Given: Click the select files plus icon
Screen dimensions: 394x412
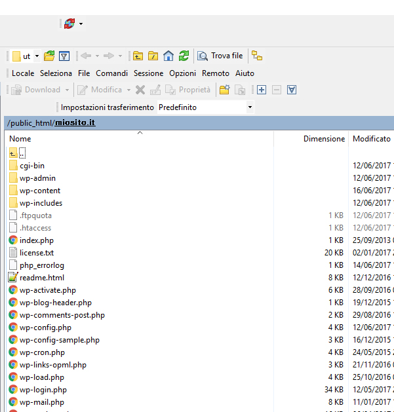Looking at the screenshot, I should pos(262,90).
